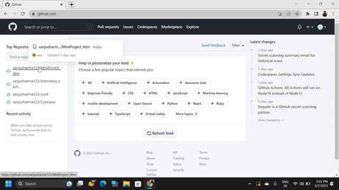Open Secret scanning summary email changelog entry
Image resolution: width=339 pixels, height=190 pixels.
point(286,58)
